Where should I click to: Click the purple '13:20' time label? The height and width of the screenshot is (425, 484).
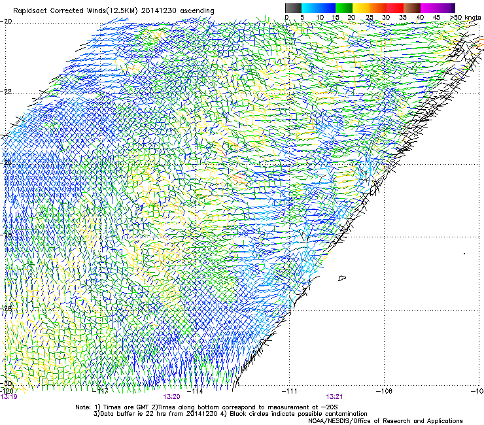point(171,397)
